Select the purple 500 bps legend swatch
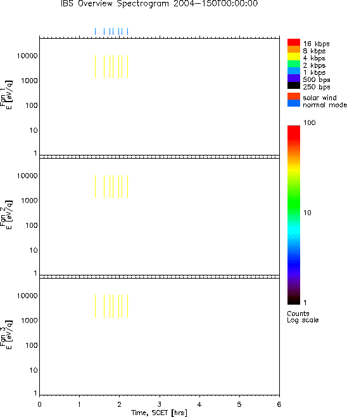The width and height of the screenshot is (347, 417). click(x=294, y=78)
